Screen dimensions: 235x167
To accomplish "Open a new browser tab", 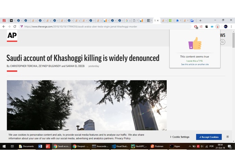I will coord(201,20).
